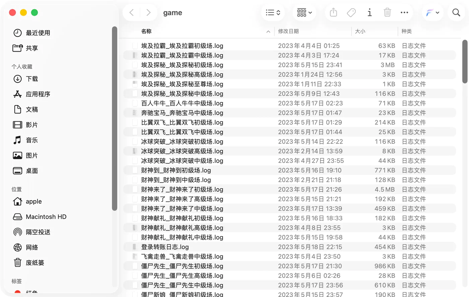Click the sidebar vertical scrollbar
Viewport: 469px width, 297px height.
[115, 119]
